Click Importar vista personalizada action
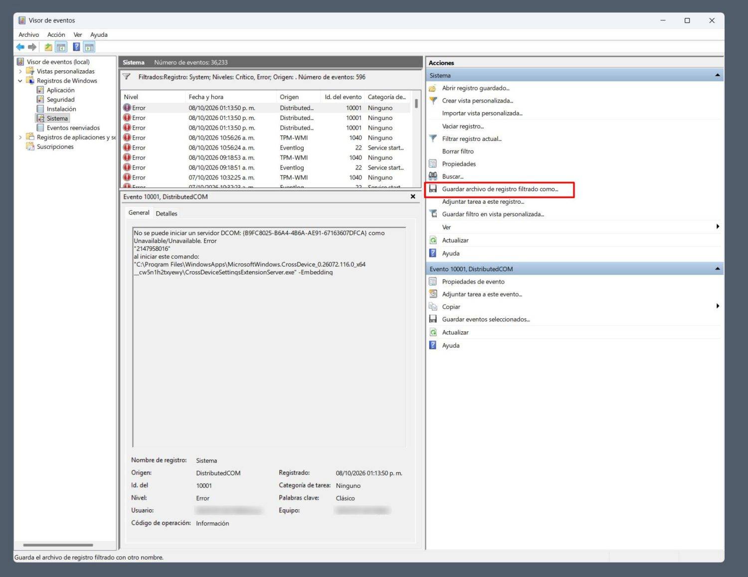The image size is (748, 577). point(482,113)
